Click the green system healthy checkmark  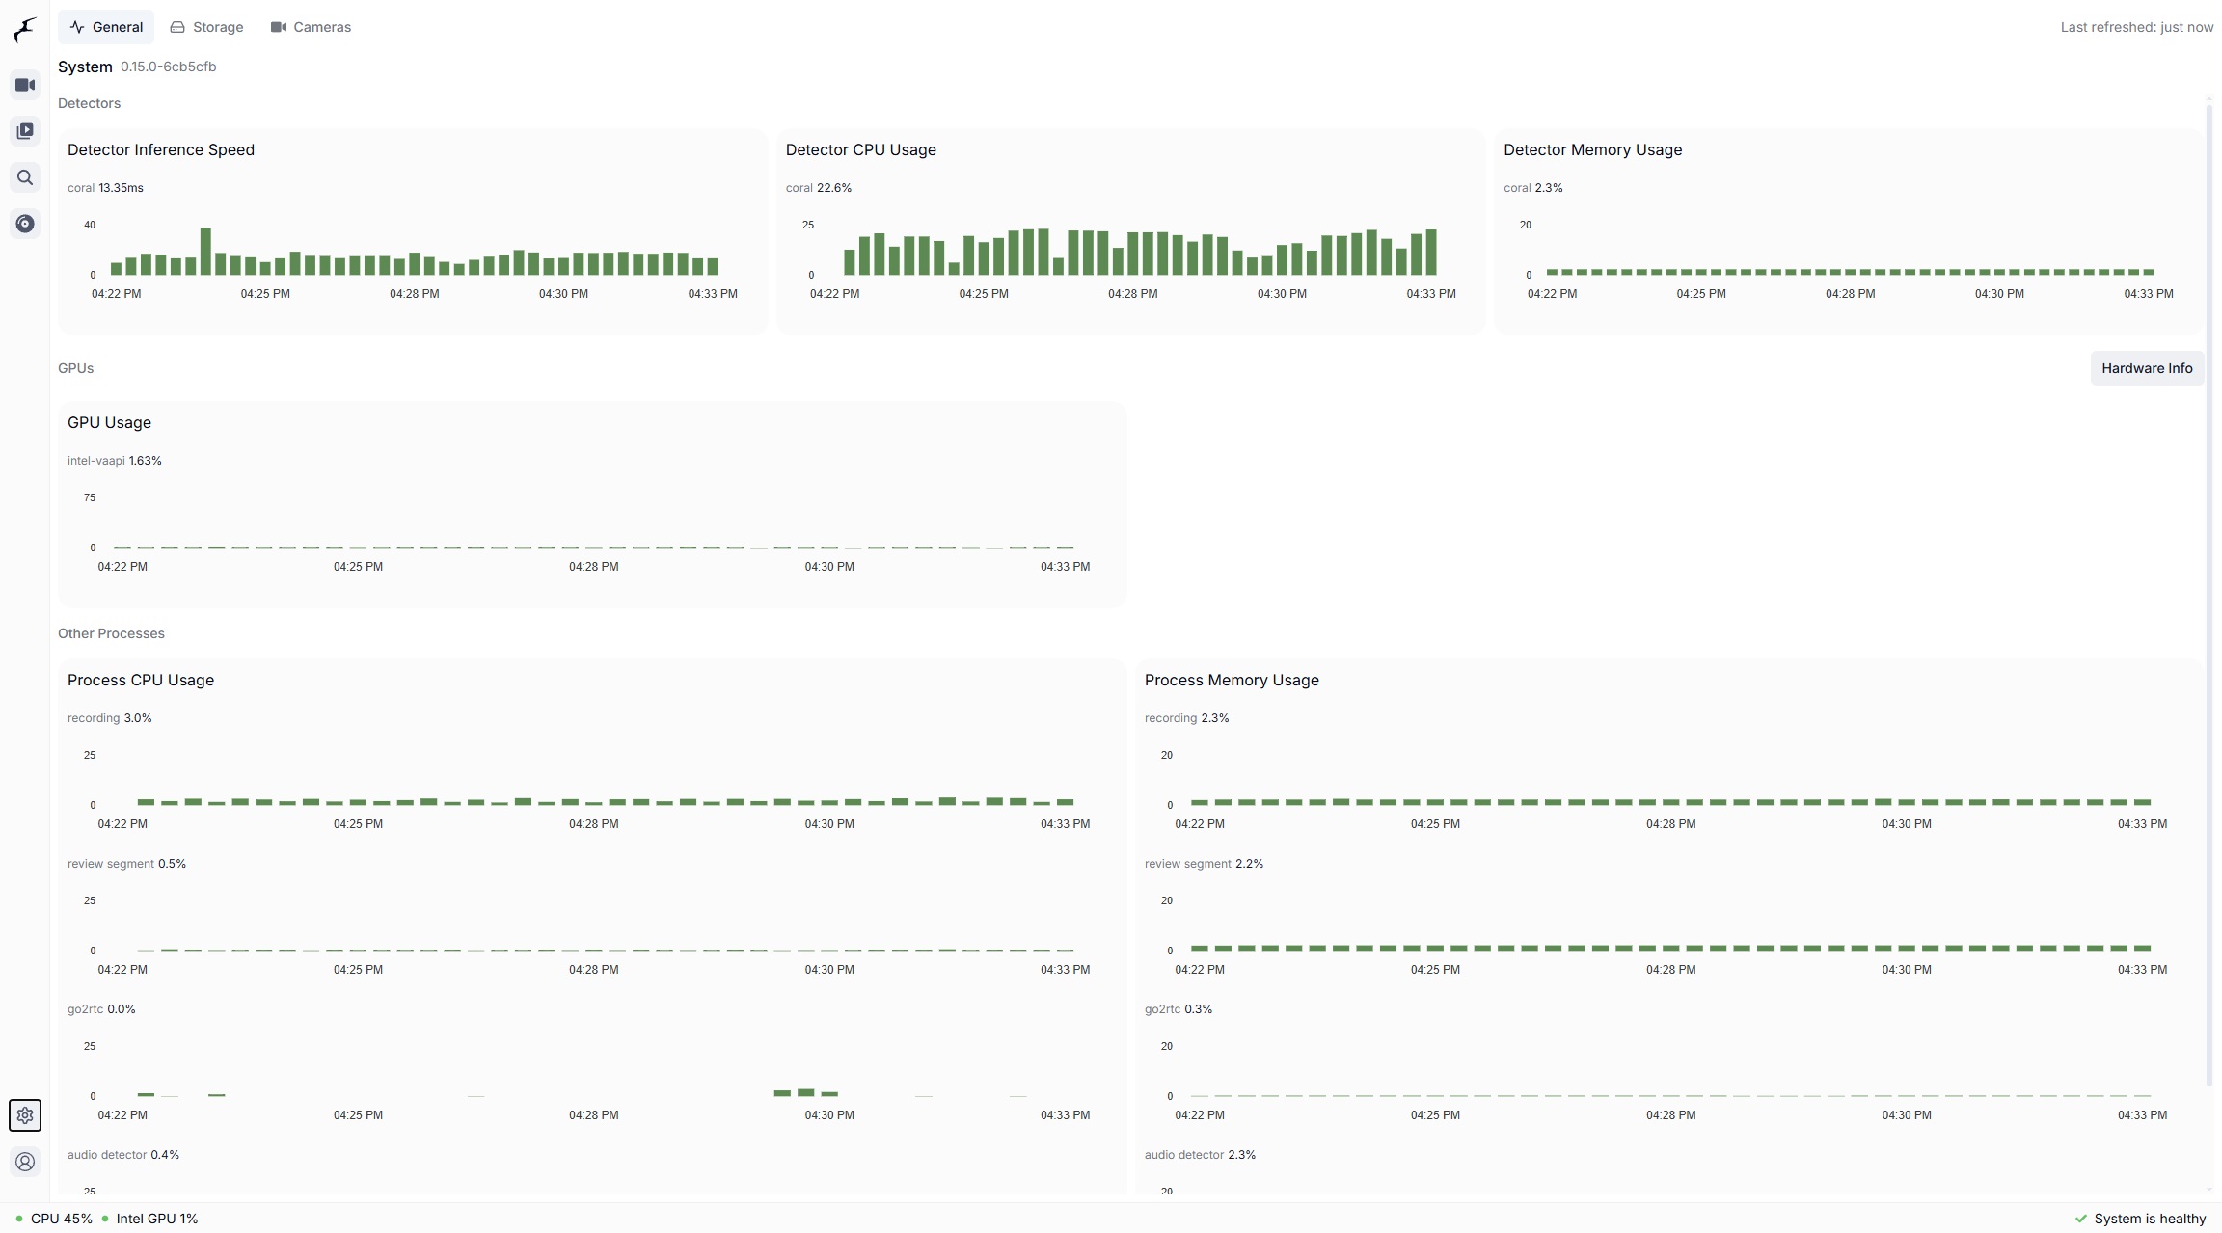2080,1219
